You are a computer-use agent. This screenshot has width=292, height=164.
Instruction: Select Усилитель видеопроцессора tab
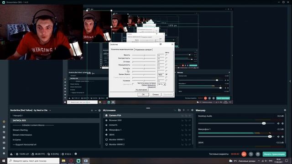pos(122,50)
